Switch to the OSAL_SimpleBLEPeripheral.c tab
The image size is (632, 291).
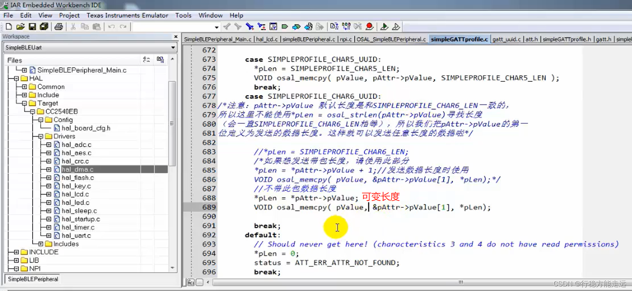391,39
